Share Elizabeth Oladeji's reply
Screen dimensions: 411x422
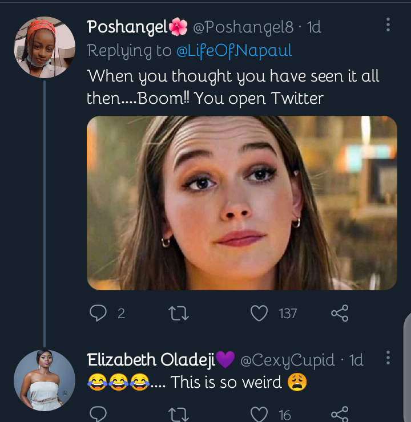pos(340,414)
